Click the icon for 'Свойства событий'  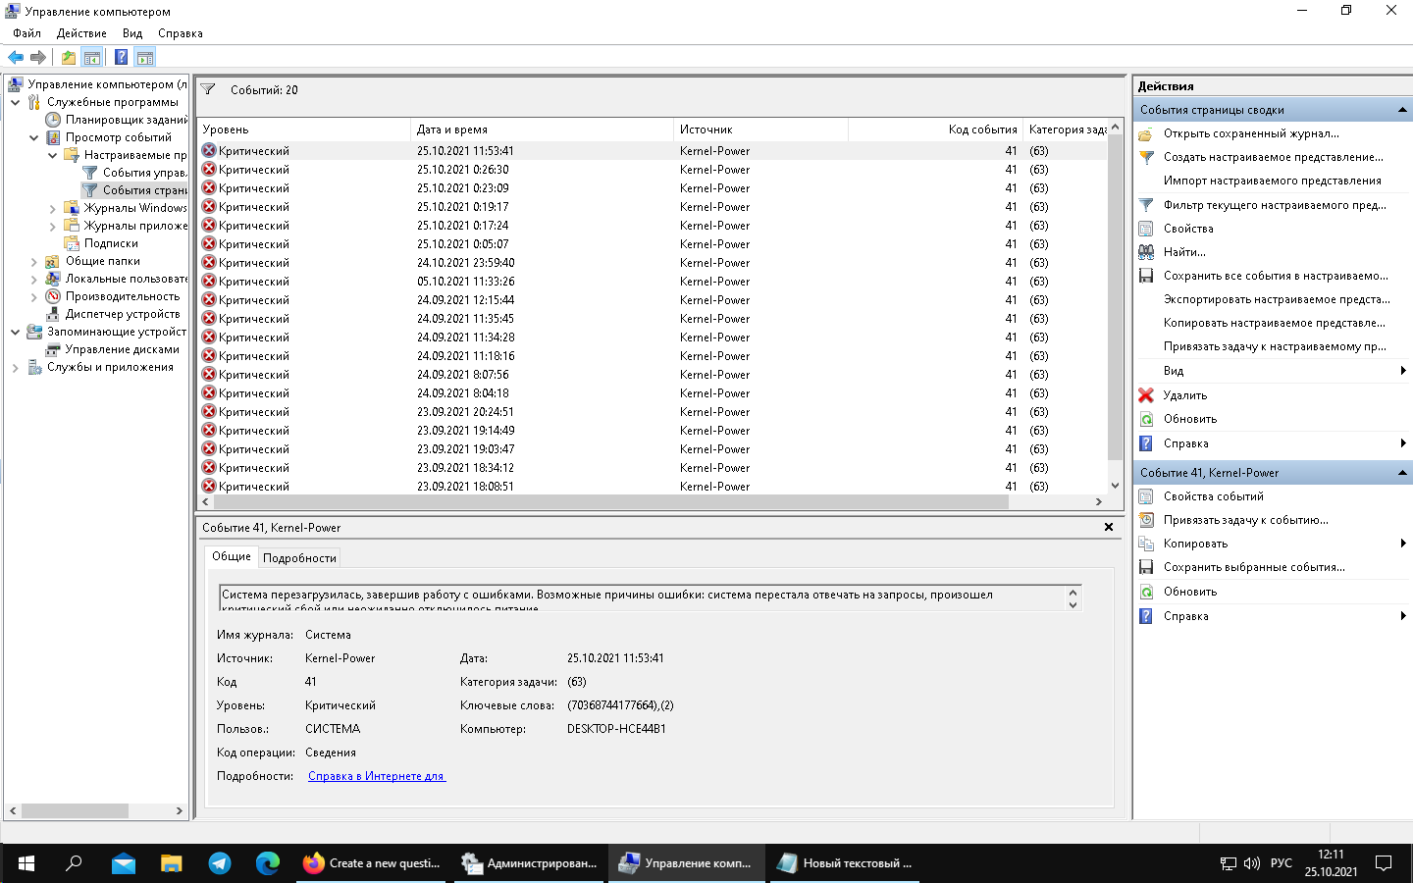tap(1146, 496)
